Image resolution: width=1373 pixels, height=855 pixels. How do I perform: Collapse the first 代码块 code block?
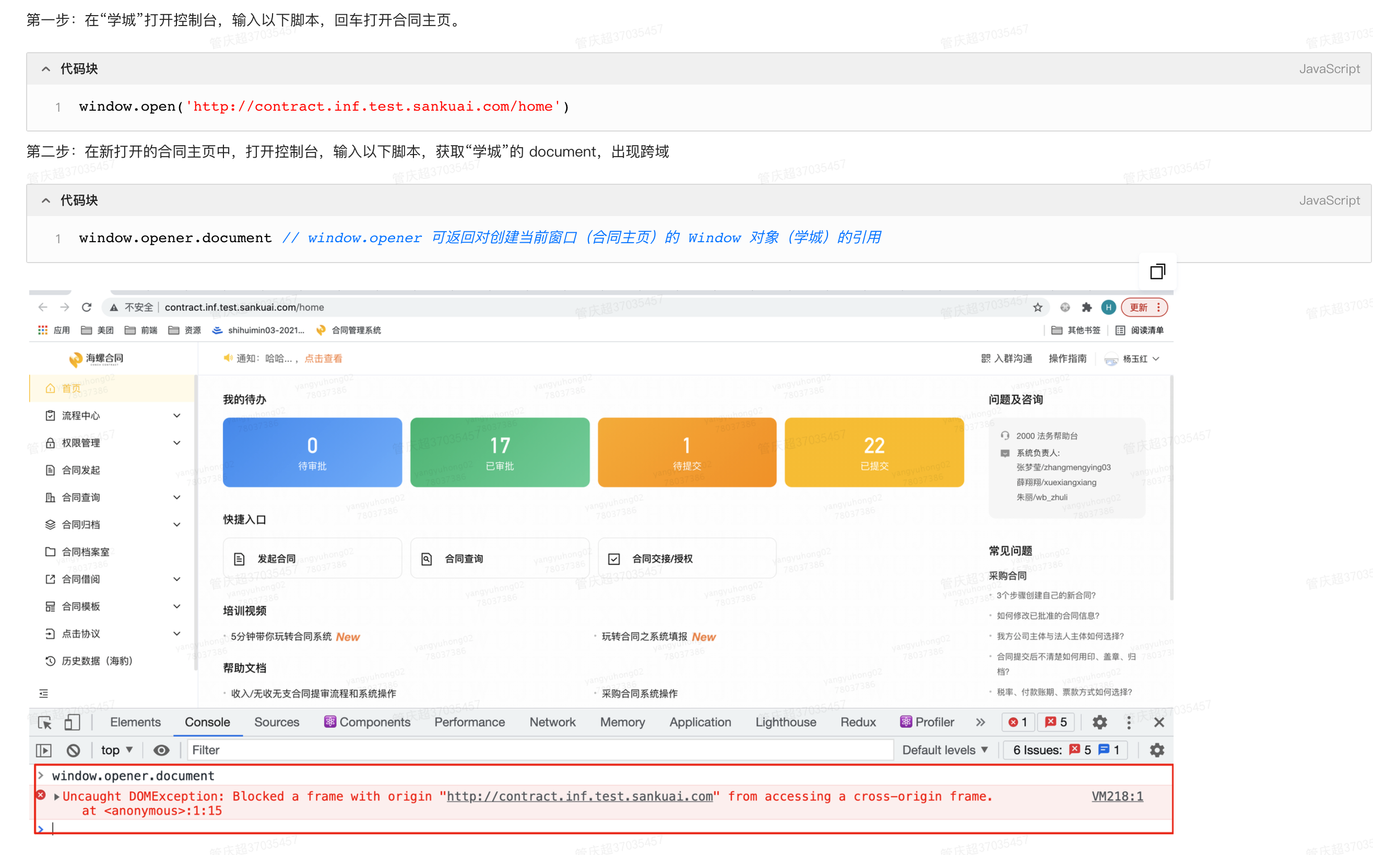point(46,69)
